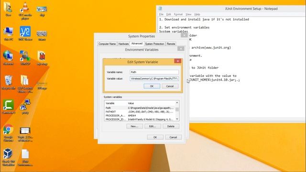Click OK in Environment Variables dialog
Screen dimensions: 306x172
tap(155, 137)
